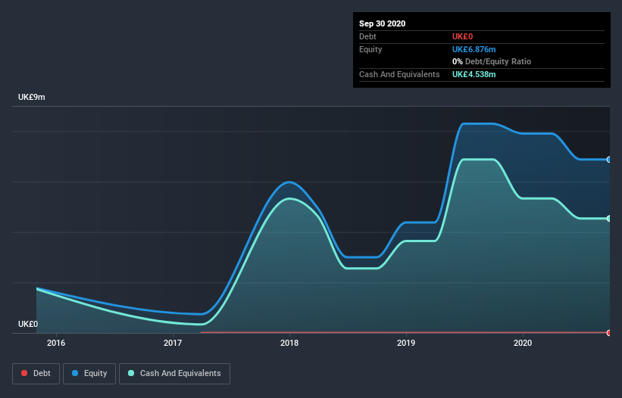Image resolution: width=622 pixels, height=398 pixels.
Task: Select the Equity endpoint marker at Sep 2020
Action: 609,160
